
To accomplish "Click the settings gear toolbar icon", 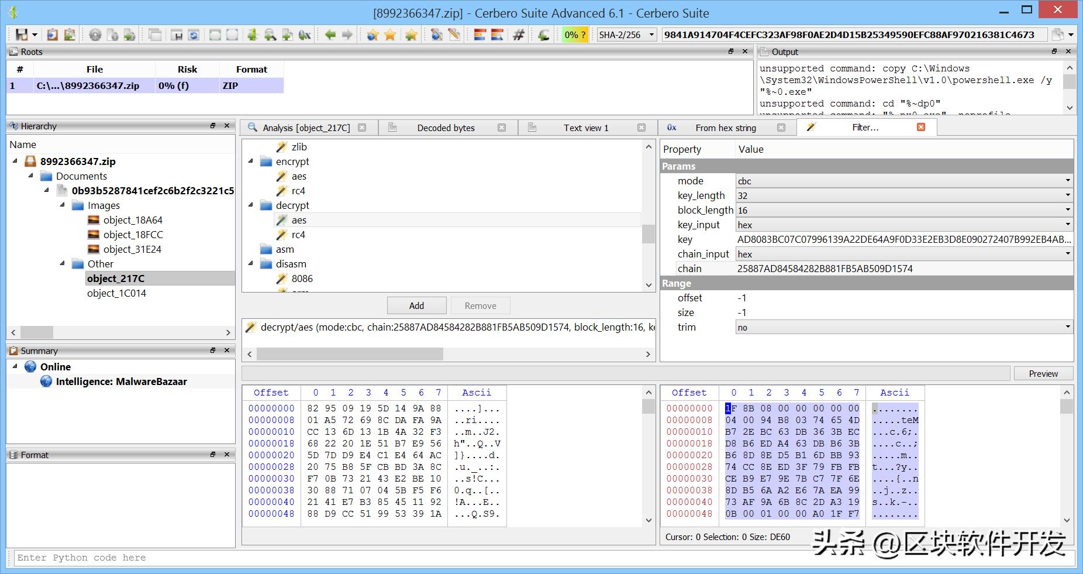I will pyautogui.click(x=95, y=35).
